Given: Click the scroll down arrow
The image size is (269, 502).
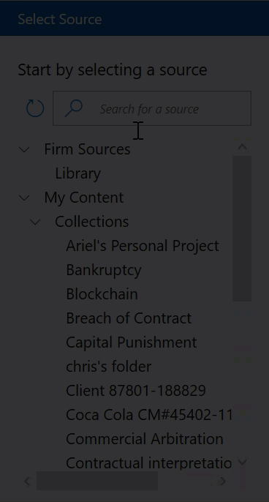Looking at the screenshot, I should pyautogui.click(x=242, y=461).
